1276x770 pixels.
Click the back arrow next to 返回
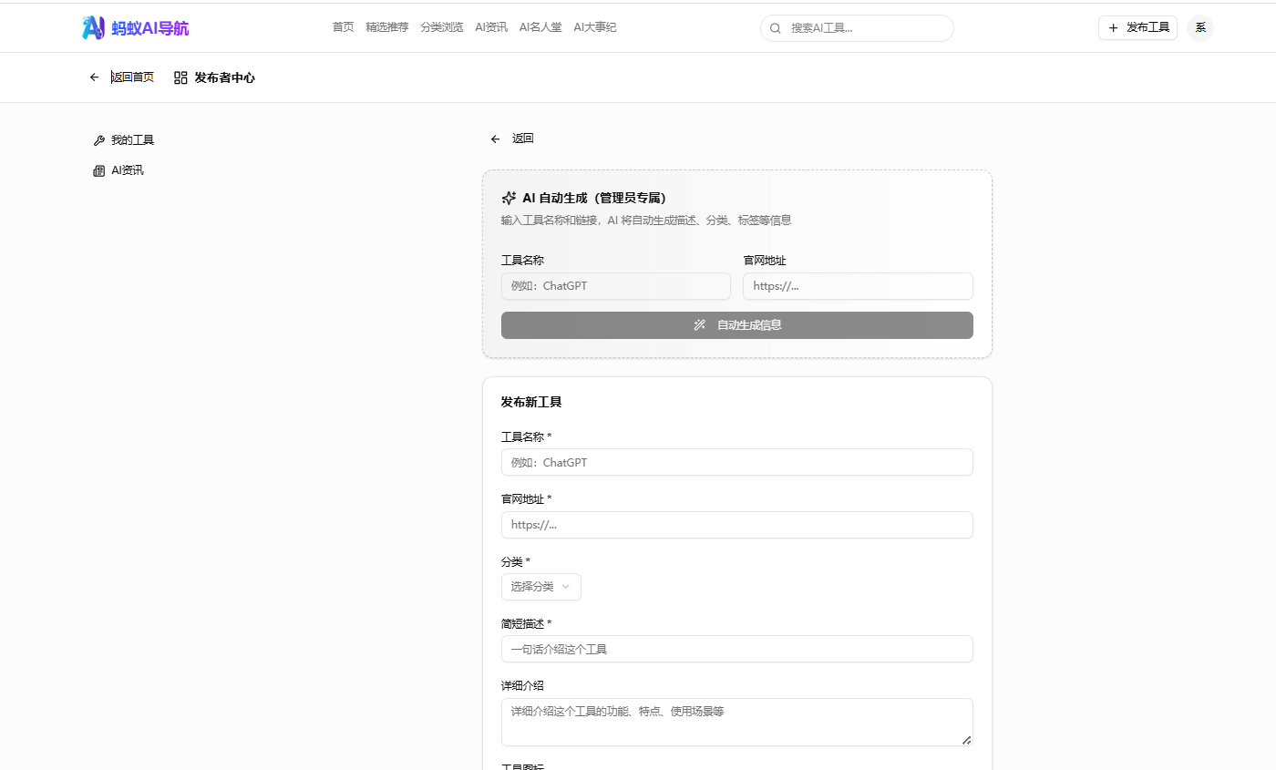coord(496,139)
